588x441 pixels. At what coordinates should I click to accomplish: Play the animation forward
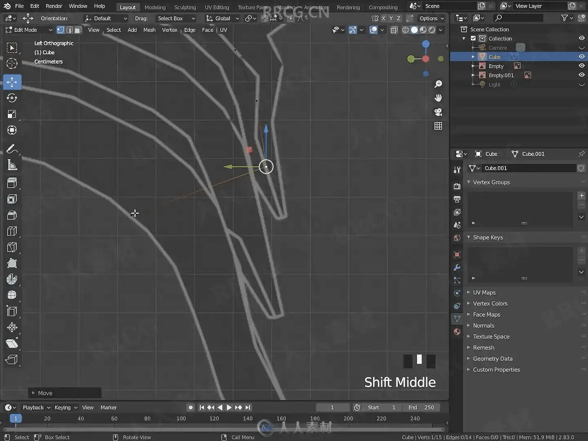tap(229, 408)
